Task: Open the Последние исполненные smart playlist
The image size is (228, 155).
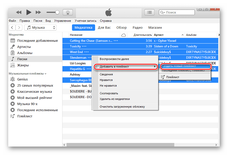Action: click(x=35, y=110)
